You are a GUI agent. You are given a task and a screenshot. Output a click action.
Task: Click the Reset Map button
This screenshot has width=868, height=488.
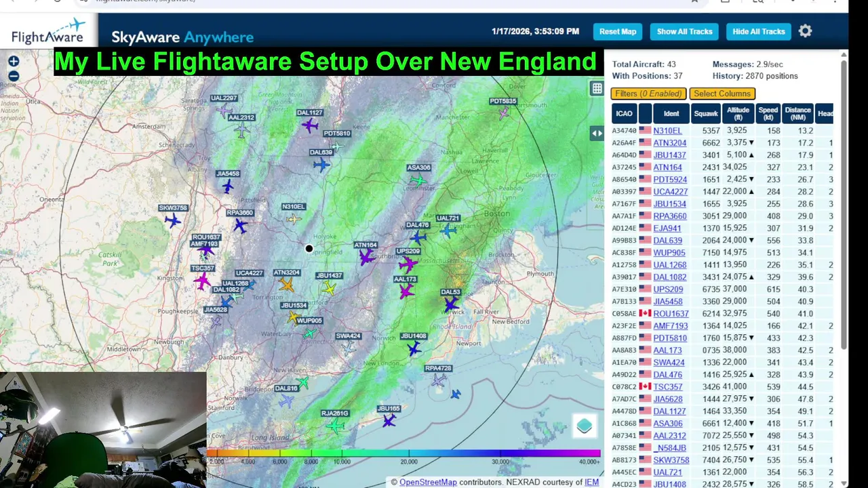click(x=618, y=31)
